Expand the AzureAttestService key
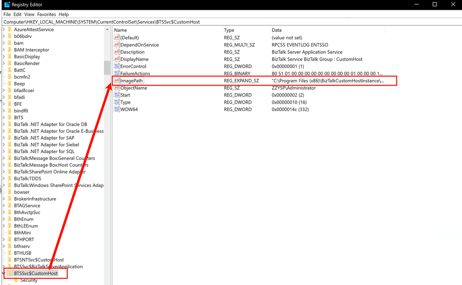This screenshot has width=462, height=285. [x=4, y=30]
